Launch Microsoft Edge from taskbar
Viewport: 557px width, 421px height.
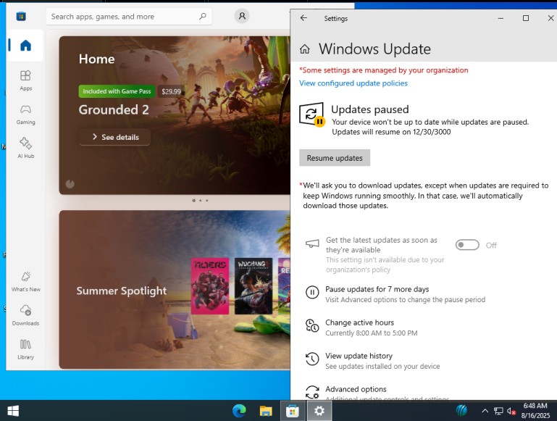click(x=239, y=411)
